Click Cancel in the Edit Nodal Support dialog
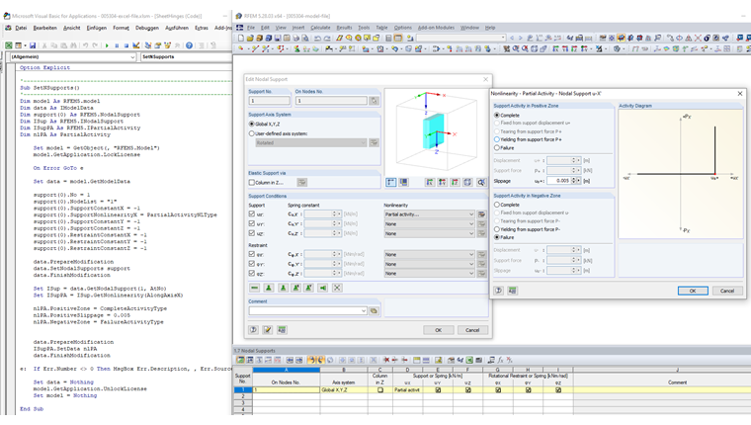Image resolution: width=751 pixels, height=425 pixels. [x=472, y=330]
